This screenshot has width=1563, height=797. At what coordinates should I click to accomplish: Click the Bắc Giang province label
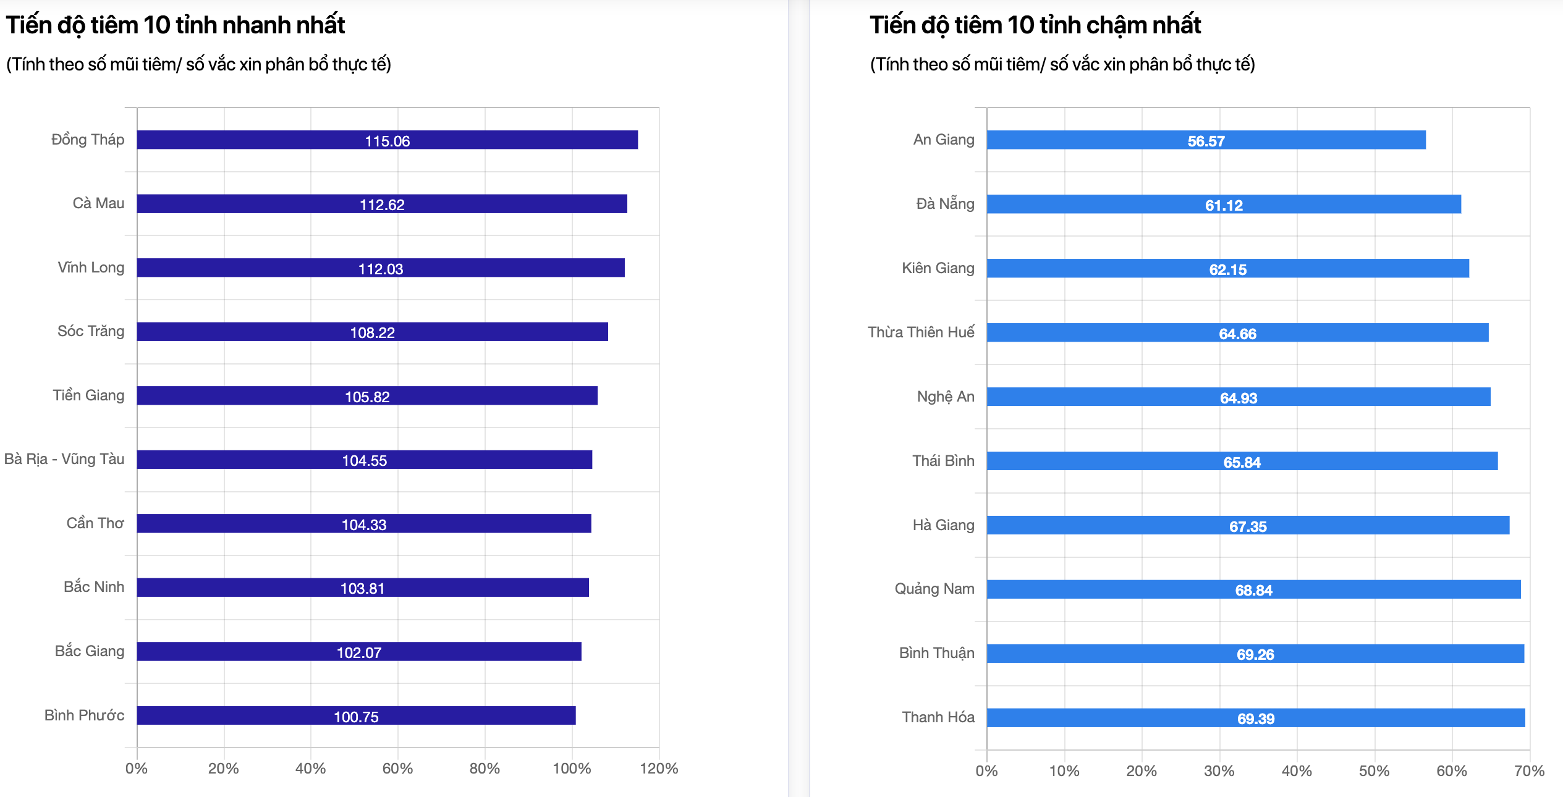[x=90, y=651]
